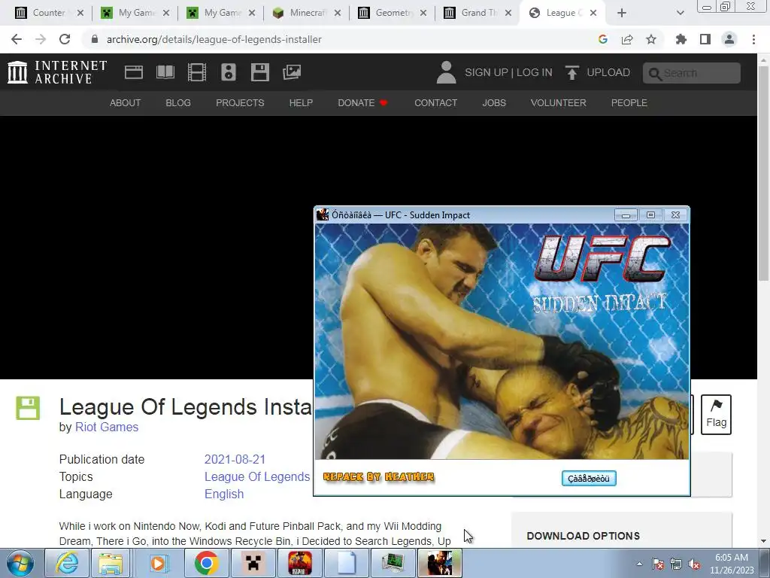The width and height of the screenshot is (770, 578).
Task: Open the Web archive icon
Action: pyautogui.click(x=134, y=72)
